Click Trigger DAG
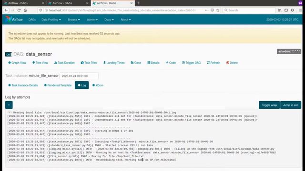This screenshot has width=305, height=171. click(191, 63)
